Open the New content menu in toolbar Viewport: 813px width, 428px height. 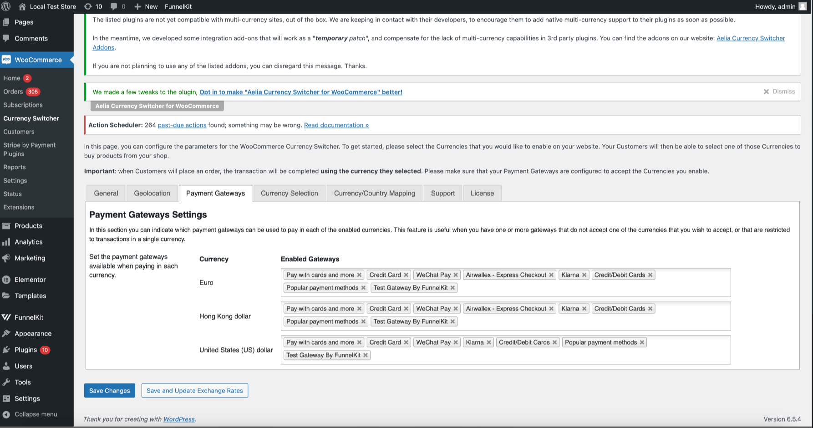[146, 6]
